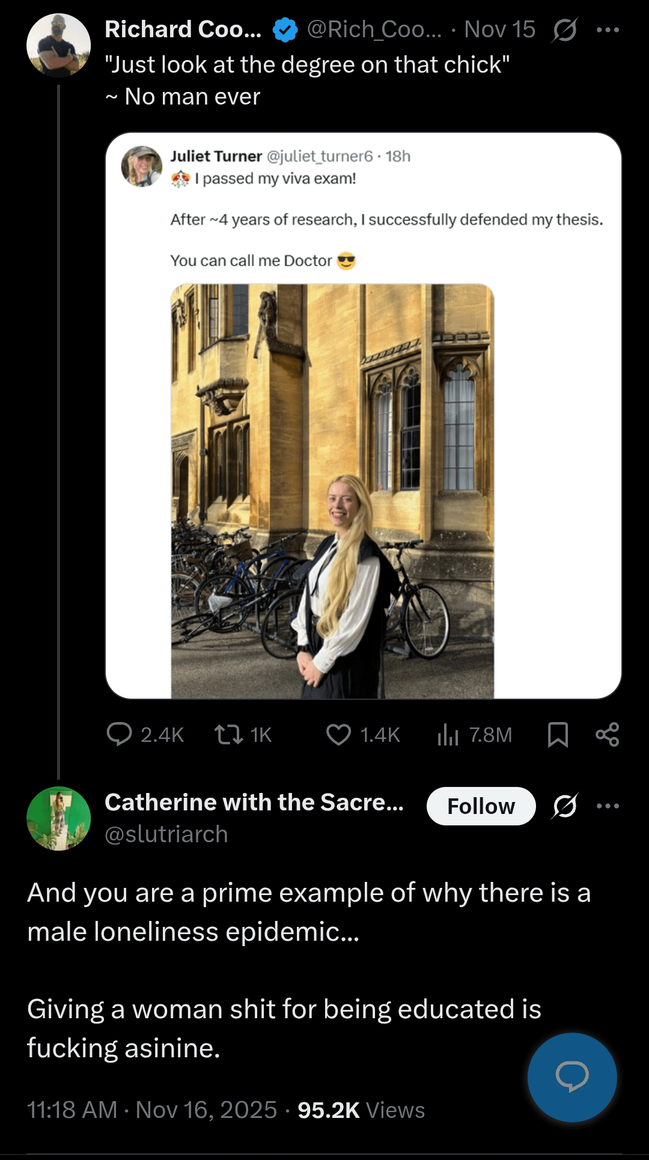Like the tweet with 1.4K hearts
The height and width of the screenshot is (1160, 649).
pos(338,734)
